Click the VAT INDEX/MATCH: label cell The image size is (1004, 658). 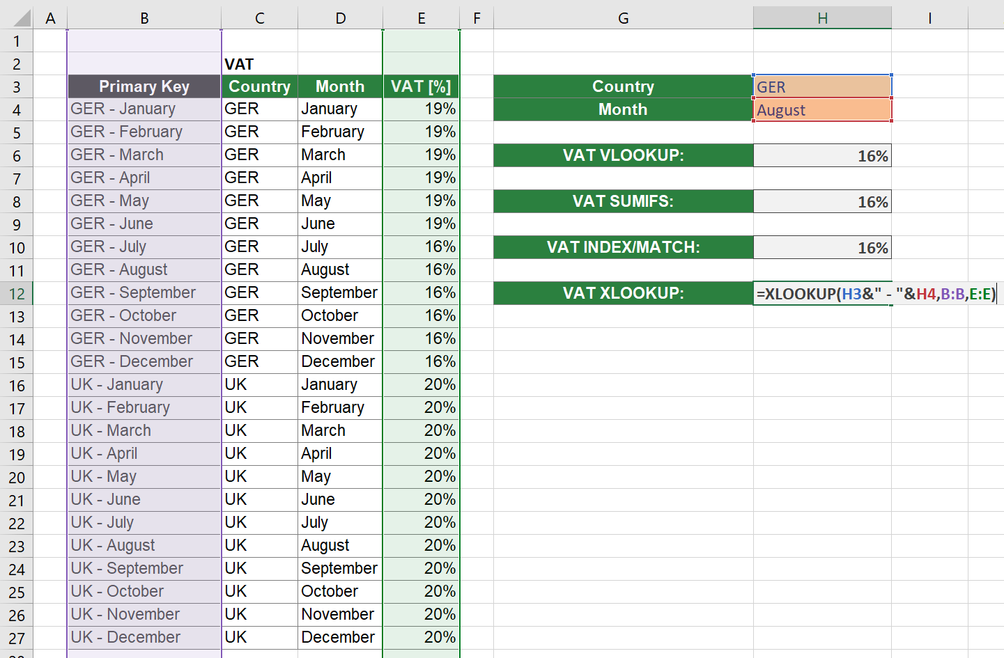point(623,247)
